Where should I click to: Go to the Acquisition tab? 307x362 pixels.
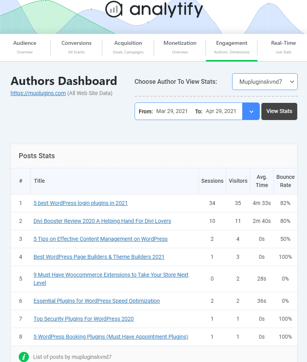128,47
